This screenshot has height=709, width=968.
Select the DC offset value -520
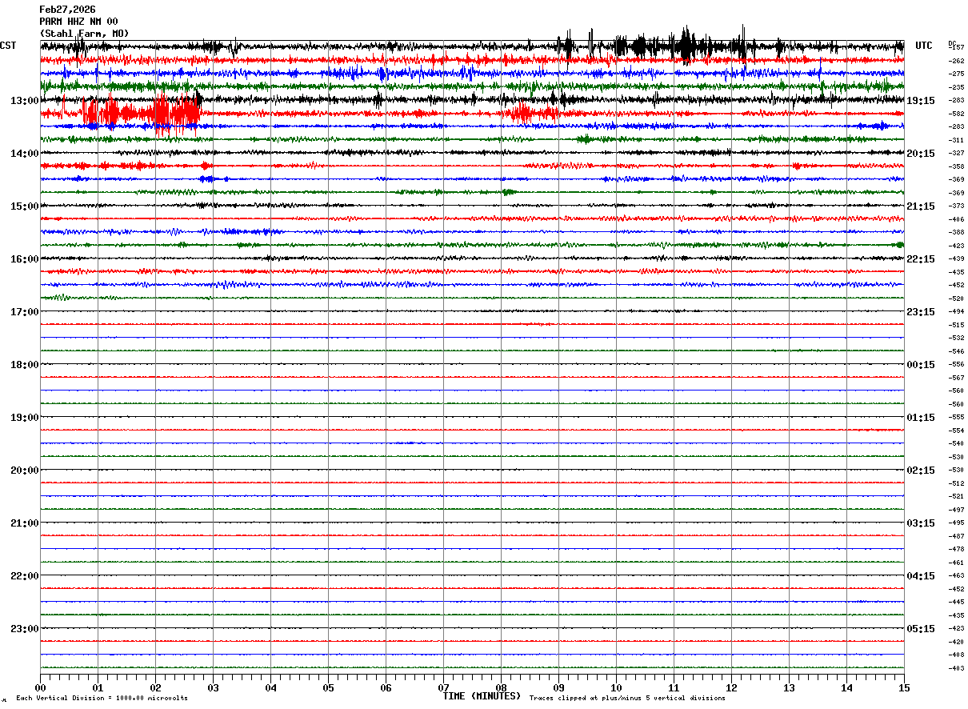click(x=956, y=298)
